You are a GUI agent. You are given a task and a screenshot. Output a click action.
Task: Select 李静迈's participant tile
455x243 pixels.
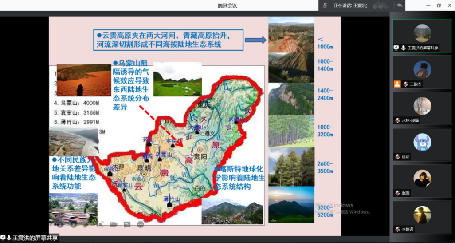[422, 215]
